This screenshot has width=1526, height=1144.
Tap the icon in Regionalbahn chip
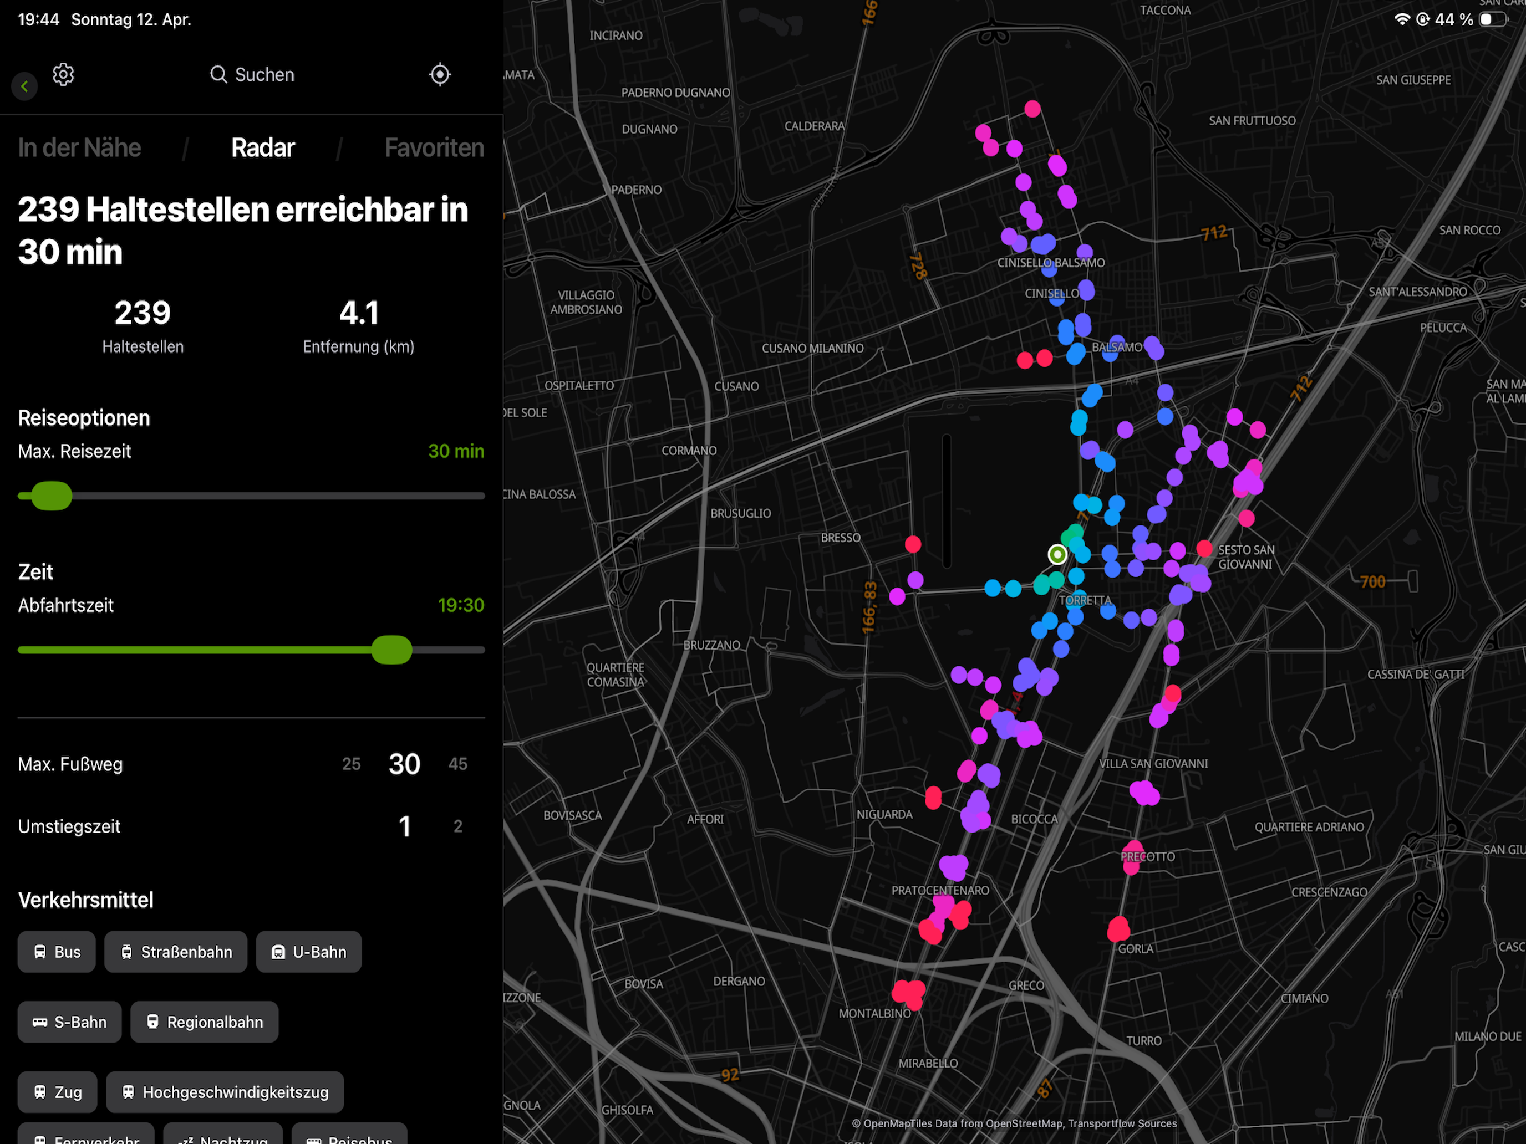152,1022
